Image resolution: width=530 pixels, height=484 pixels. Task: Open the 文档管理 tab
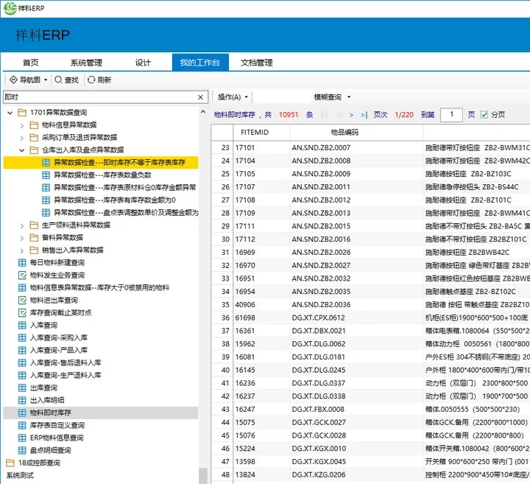(x=257, y=63)
